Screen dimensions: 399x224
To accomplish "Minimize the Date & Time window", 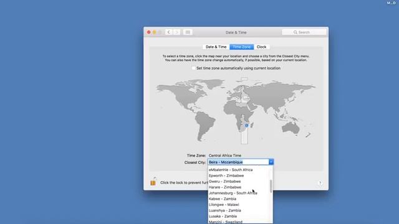I will [155, 32].
